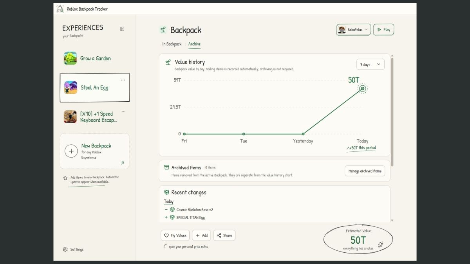The width and height of the screenshot is (470, 264).
Task: Collapse the Experiences sidebar
Action: (122, 29)
